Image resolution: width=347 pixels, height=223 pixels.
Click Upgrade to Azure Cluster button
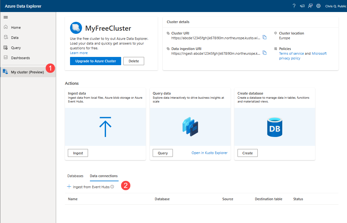[x=96, y=61]
